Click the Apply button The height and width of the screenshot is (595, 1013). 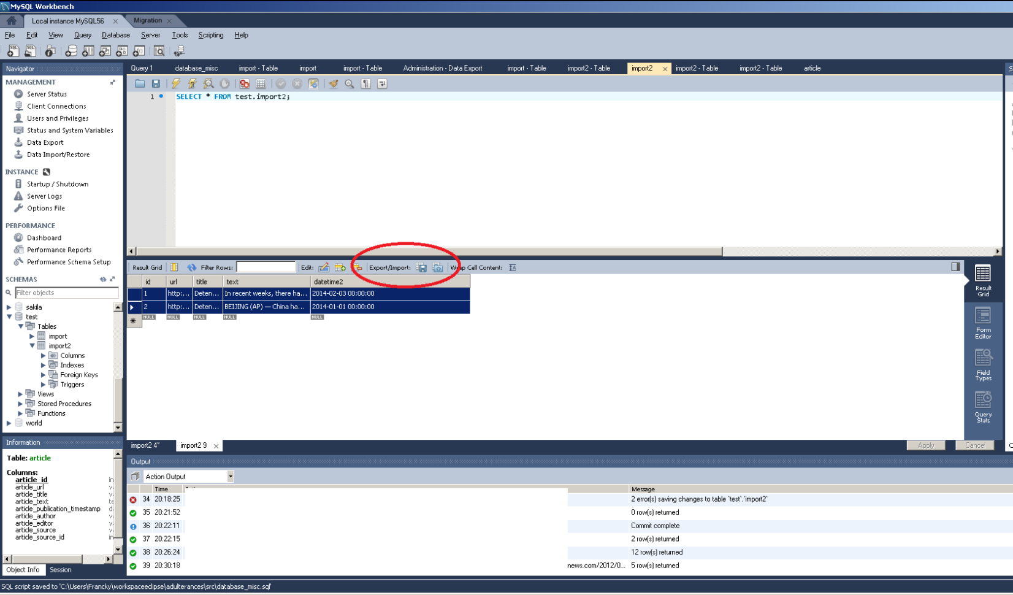click(926, 445)
